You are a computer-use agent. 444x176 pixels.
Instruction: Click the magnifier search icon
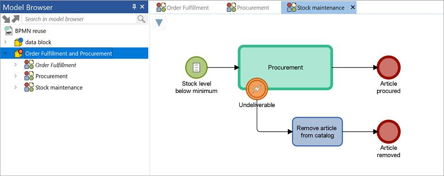[x=141, y=19]
